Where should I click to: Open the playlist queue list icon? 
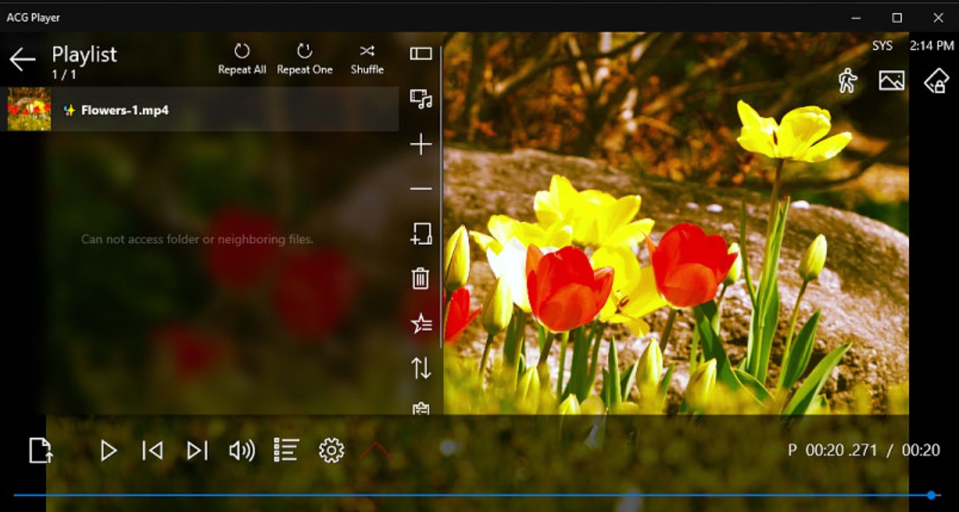point(286,450)
